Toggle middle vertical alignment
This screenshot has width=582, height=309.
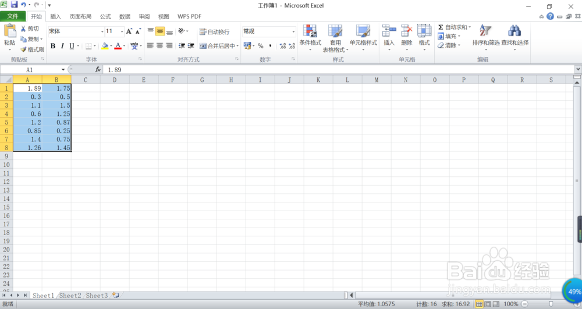[160, 31]
